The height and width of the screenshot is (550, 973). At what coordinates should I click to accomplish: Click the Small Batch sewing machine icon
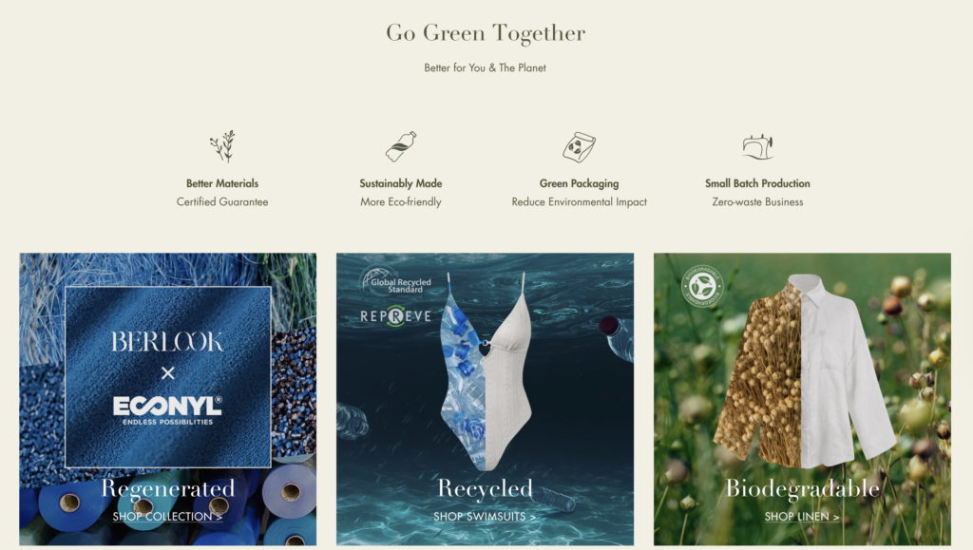coord(757,147)
